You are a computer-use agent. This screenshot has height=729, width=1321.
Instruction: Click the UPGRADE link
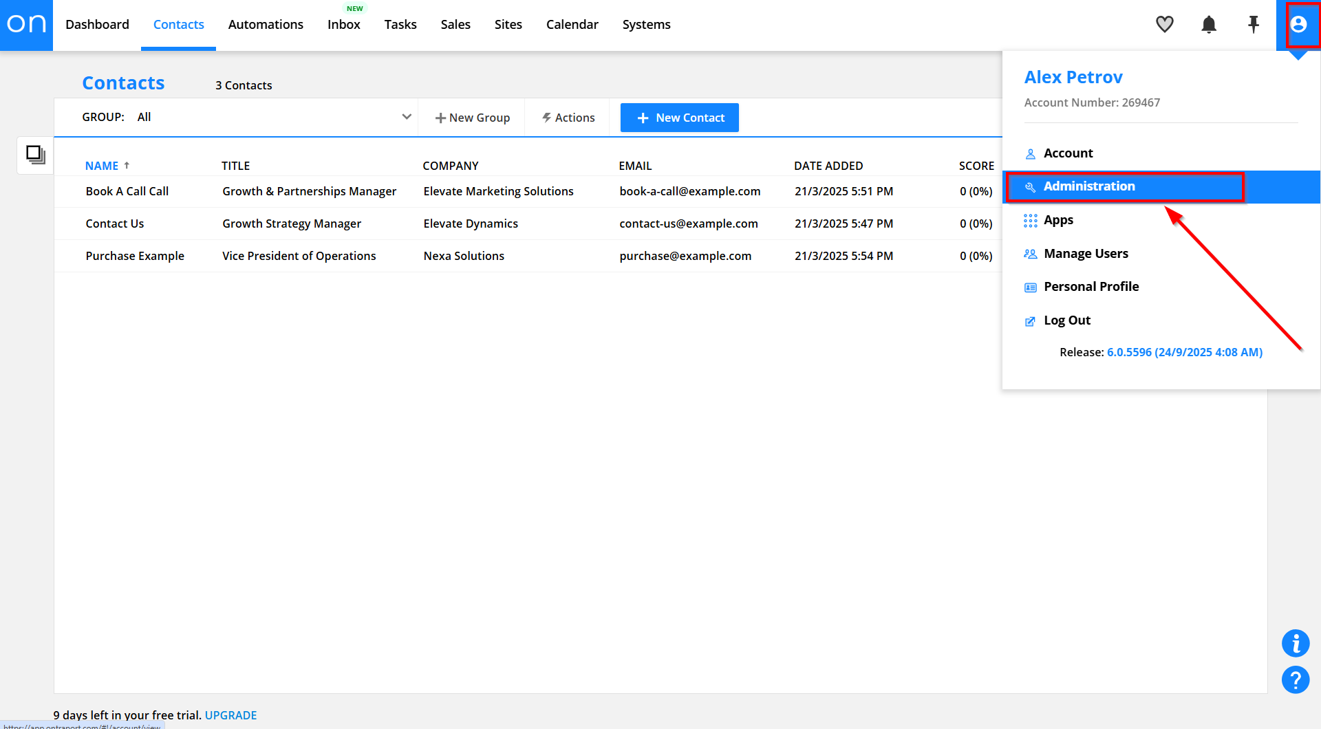(x=230, y=715)
